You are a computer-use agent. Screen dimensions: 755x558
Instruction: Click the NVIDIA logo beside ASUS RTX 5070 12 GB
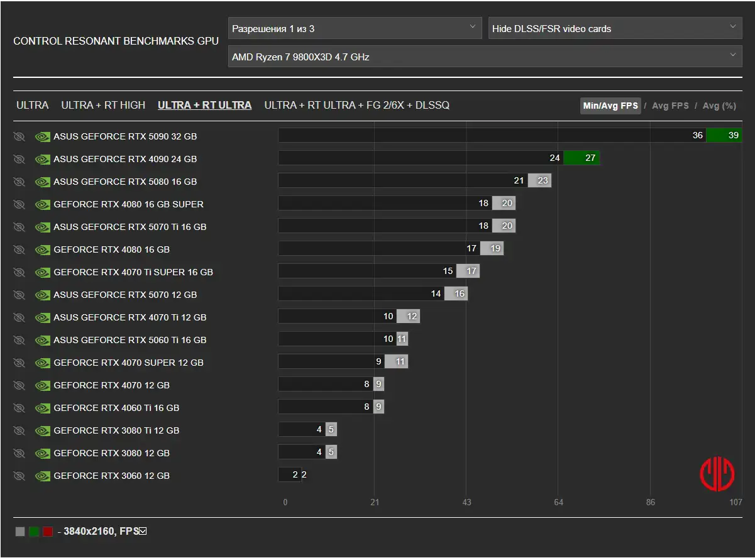coord(42,295)
